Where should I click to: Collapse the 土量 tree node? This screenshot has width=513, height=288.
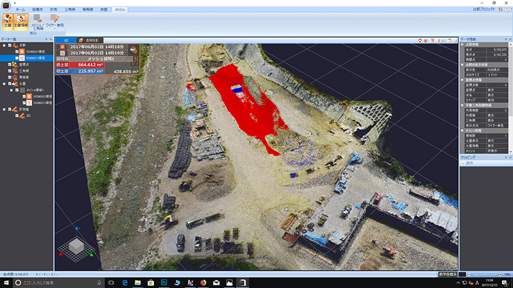tap(4, 84)
